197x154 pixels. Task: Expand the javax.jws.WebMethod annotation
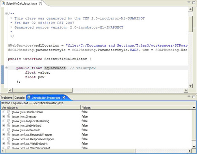4,125
